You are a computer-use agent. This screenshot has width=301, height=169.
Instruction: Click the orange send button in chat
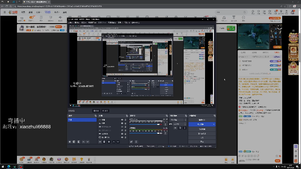[277, 161]
